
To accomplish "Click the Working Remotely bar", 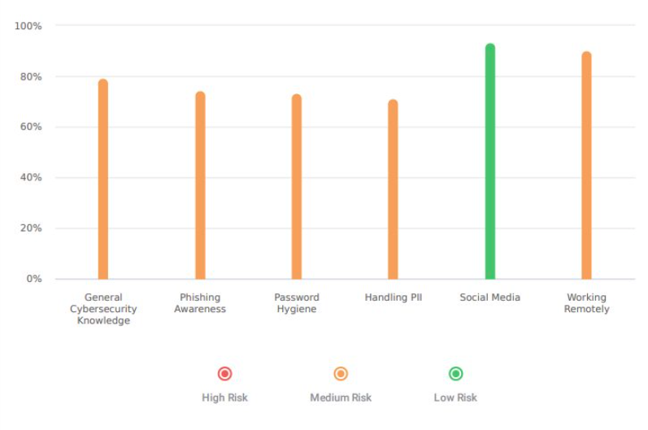I will [x=586, y=165].
